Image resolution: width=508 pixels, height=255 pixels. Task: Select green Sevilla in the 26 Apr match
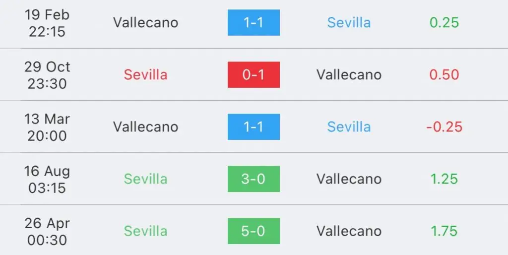146,231
